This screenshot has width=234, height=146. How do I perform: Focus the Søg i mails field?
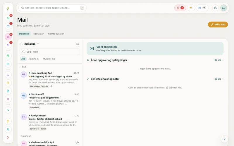pyautogui.click(x=50, y=52)
